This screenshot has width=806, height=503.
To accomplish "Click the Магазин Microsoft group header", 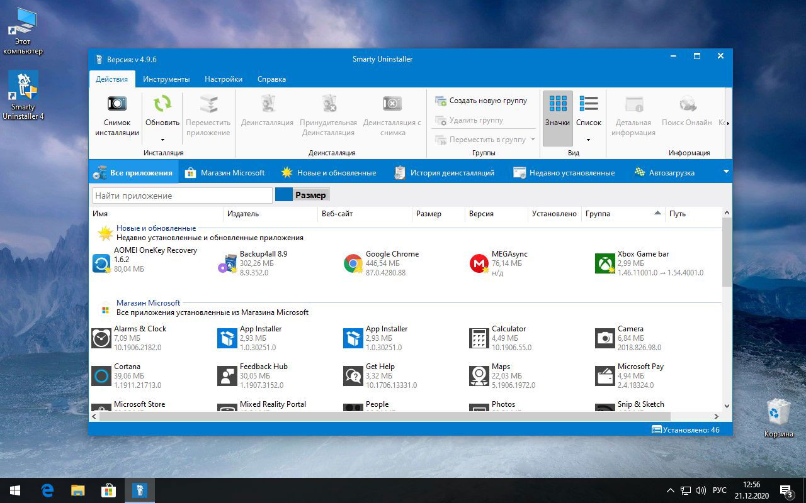I will point(148,303).
